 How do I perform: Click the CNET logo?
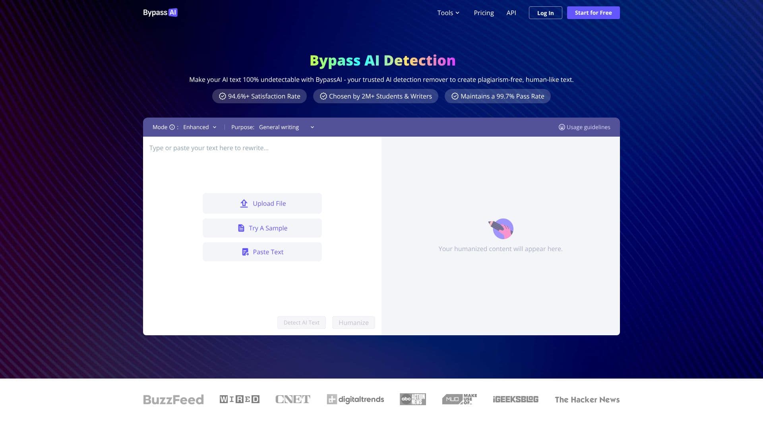point(293,399)
